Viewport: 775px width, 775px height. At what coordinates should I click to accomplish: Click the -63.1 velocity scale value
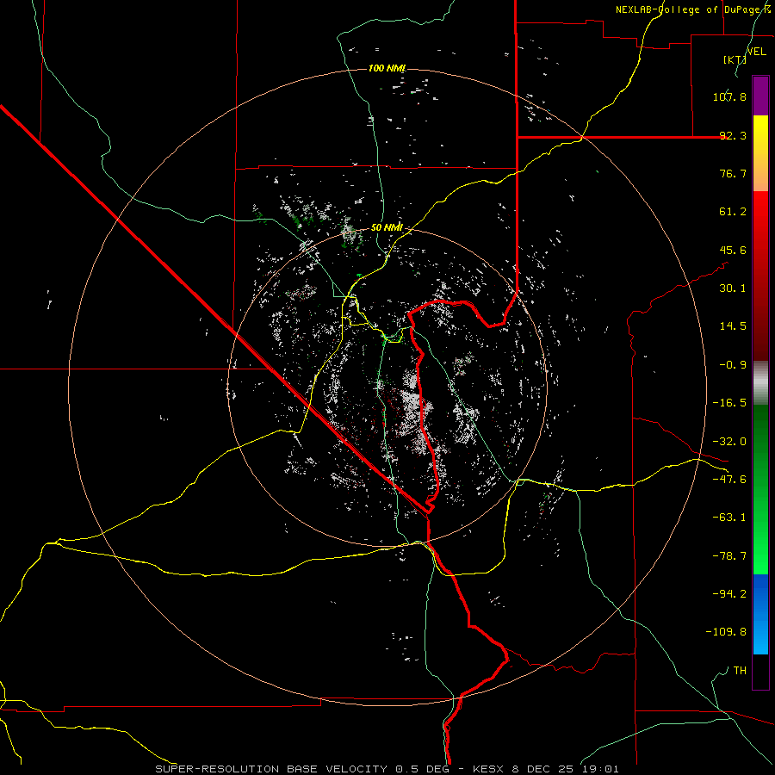(x=729, y=518)
